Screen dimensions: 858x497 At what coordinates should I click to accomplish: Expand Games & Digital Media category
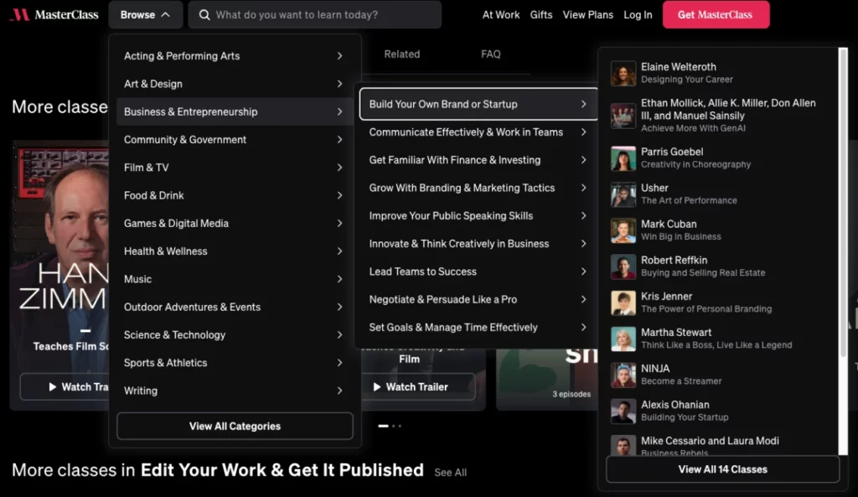(x=234, y=223)
